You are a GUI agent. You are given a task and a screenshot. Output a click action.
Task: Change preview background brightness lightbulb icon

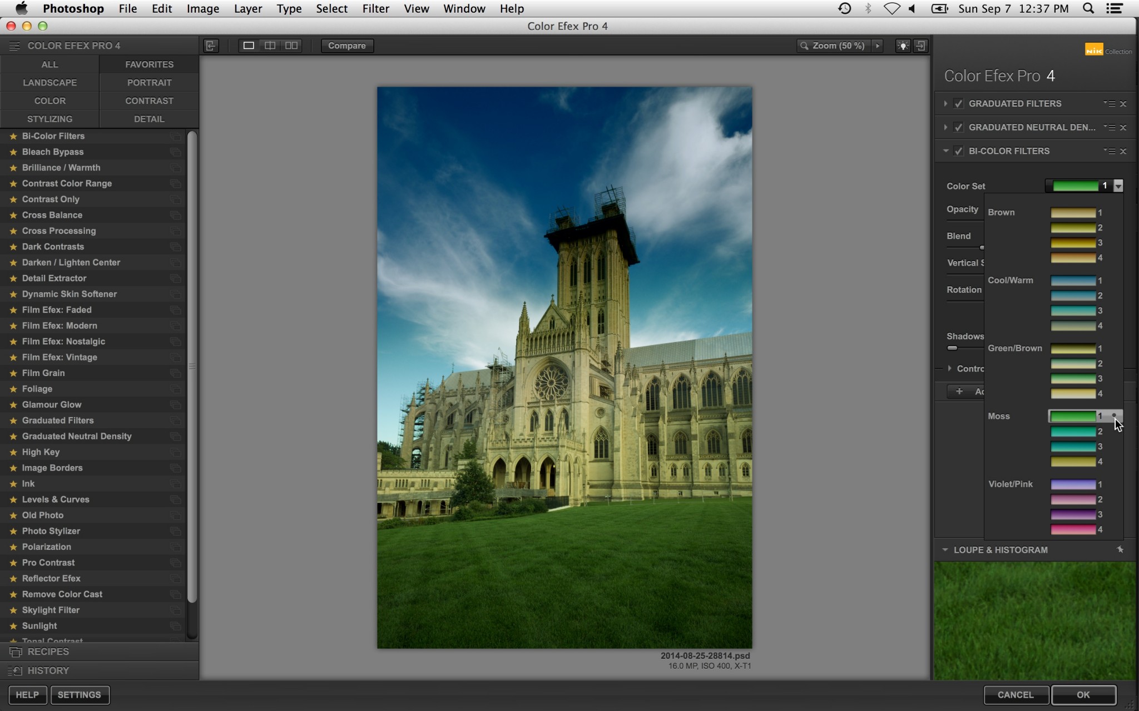click(903, 46)
